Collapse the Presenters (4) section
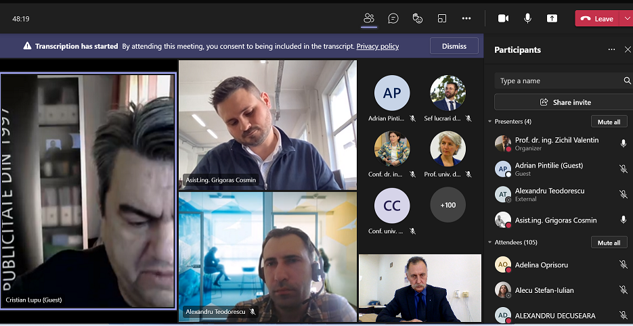Image resolution: width=633 pixels, height=326 pixels. pyautogui.click(x=490, y=122)
